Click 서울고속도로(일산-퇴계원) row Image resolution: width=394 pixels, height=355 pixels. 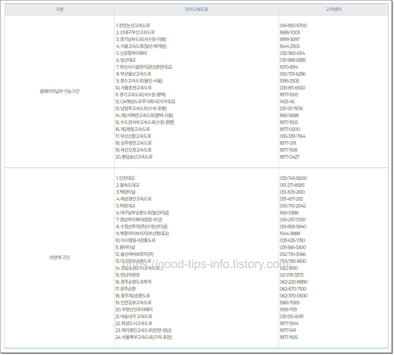coord(141,46)
